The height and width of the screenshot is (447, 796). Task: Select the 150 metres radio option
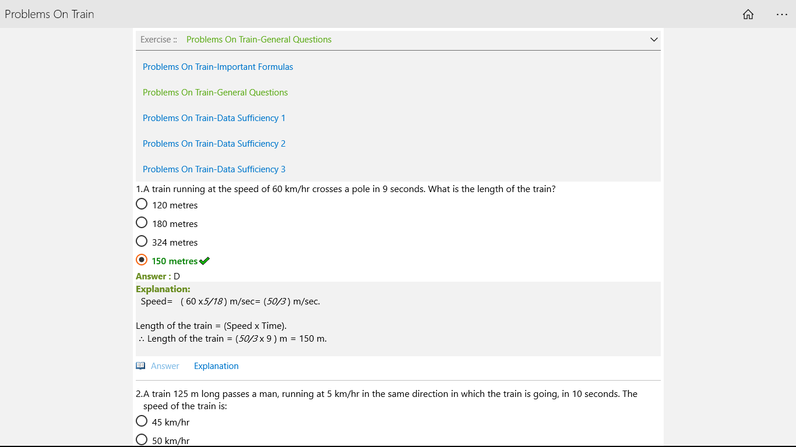[x=142, y=260]
